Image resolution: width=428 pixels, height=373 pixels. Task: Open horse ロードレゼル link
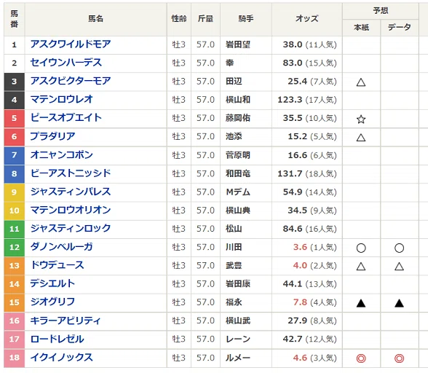click(57, 339)
